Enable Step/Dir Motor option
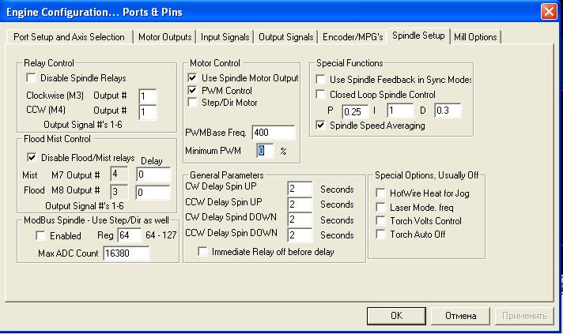 pyautogui.click(x=192, y=103)
